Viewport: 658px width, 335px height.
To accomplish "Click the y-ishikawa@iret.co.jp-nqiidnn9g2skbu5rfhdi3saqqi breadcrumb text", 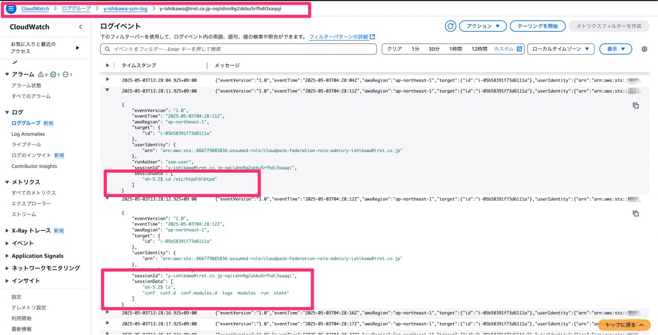I will [221, 9].
